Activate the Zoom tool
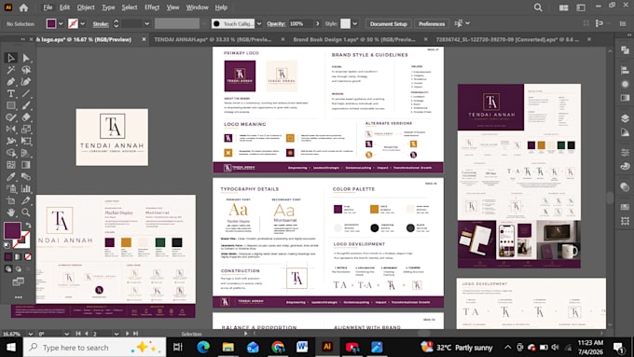The height and width of the screenshot is (357, 634). click(26, 213)
